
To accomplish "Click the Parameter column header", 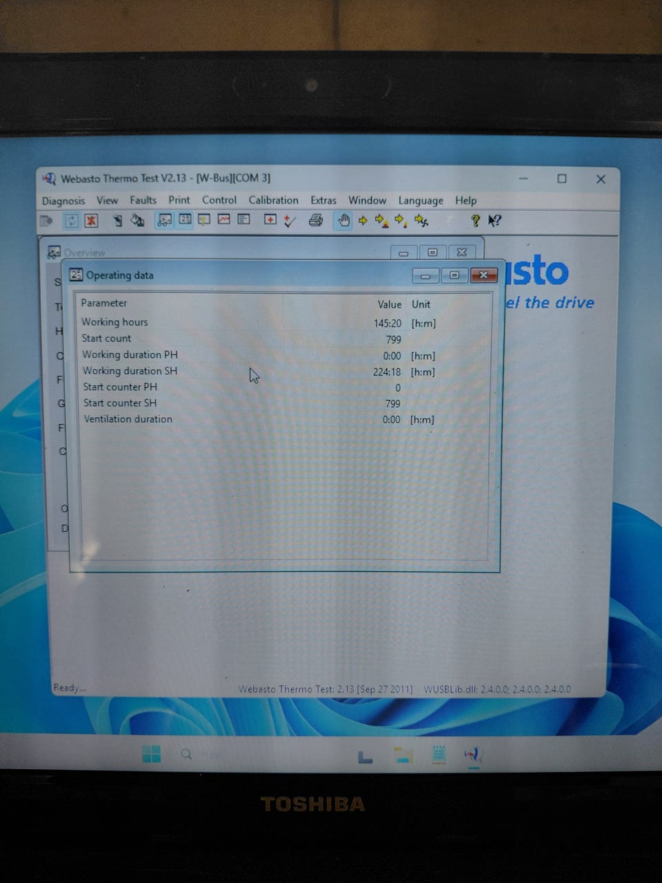I will (x=104, y=303).
